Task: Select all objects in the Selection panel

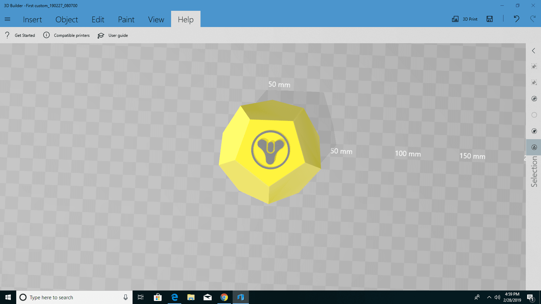Action: [x=534, y=67]
